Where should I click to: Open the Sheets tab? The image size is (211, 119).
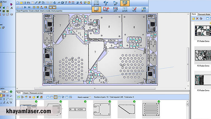pyautogui.click(x=26, y=93)
